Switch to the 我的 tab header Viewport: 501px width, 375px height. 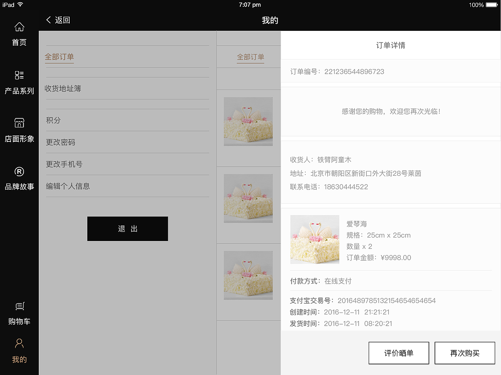tap(270, 20)
